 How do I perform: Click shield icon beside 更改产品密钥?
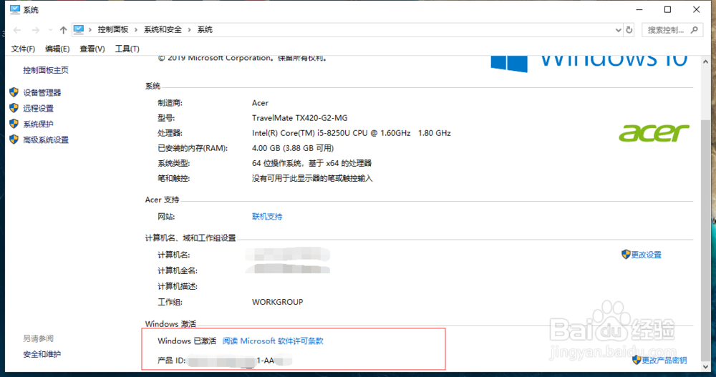(x=637, y=360)
